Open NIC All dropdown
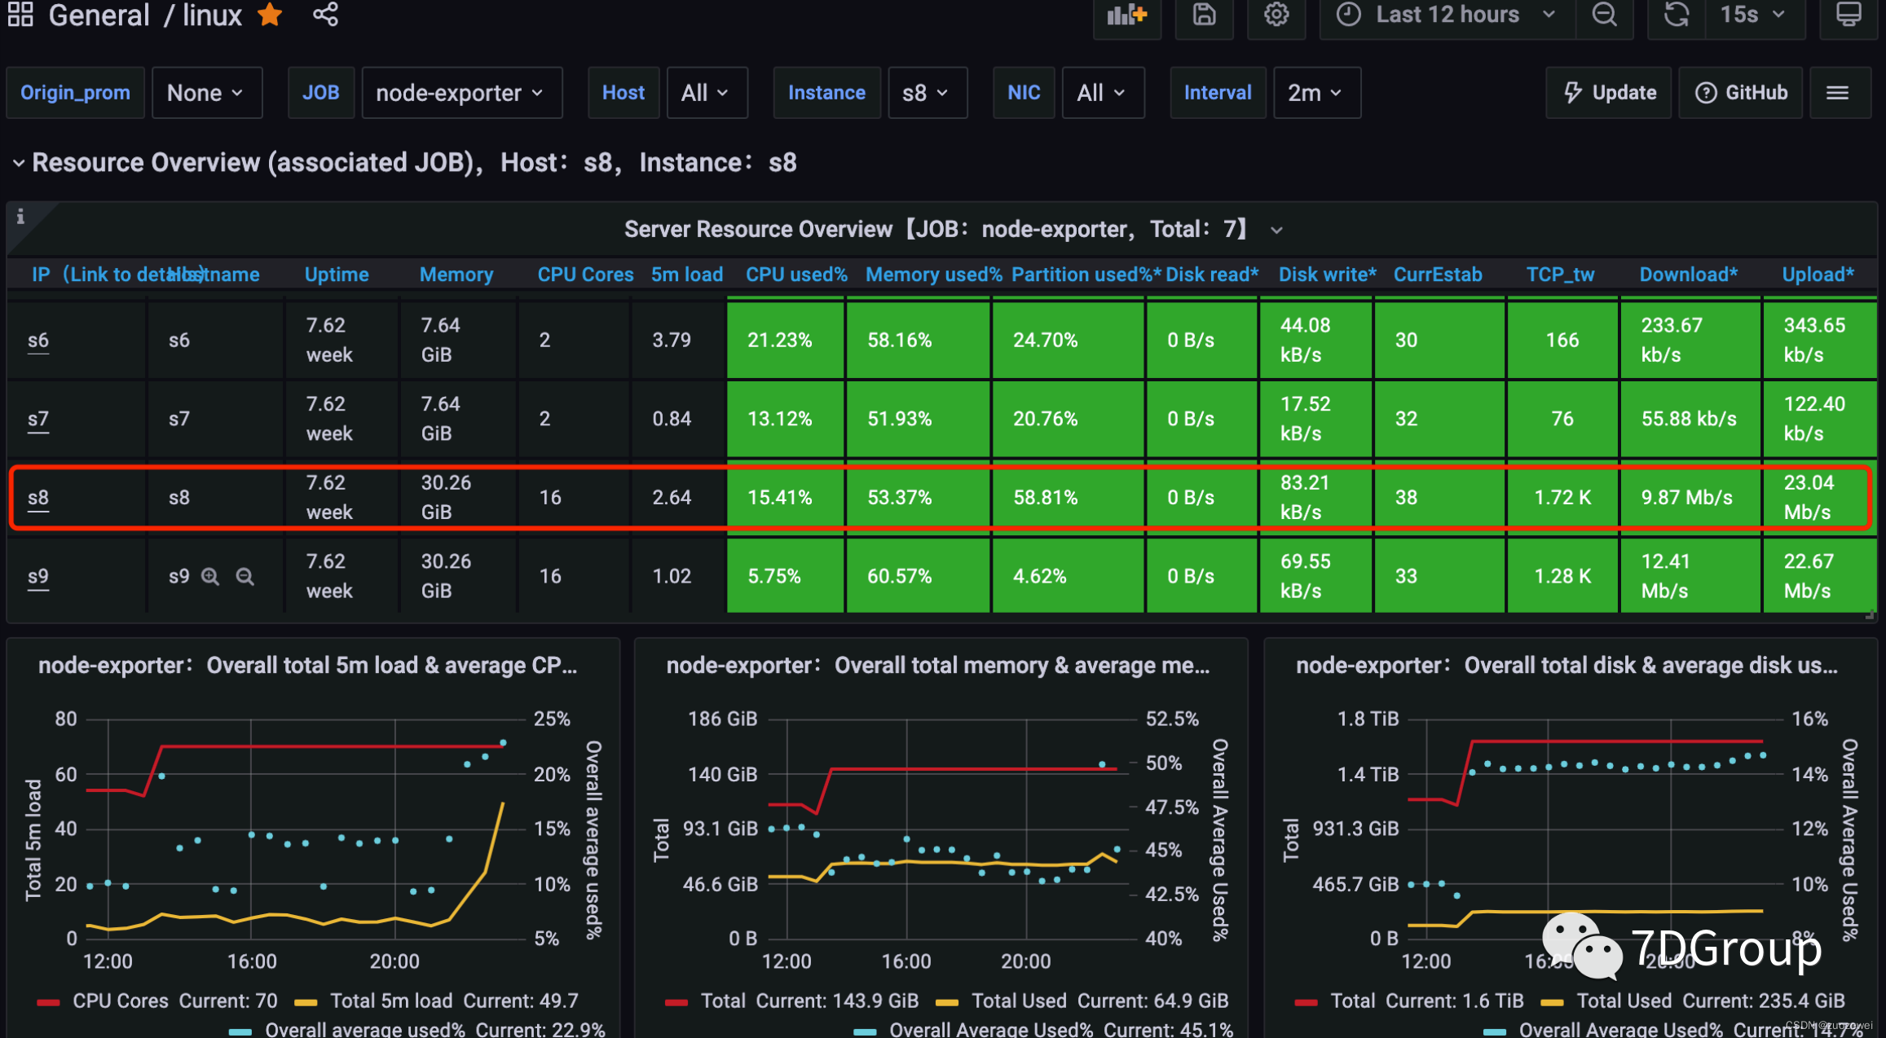The width and height of the screenshot is (1886, 1038). 1103,93
